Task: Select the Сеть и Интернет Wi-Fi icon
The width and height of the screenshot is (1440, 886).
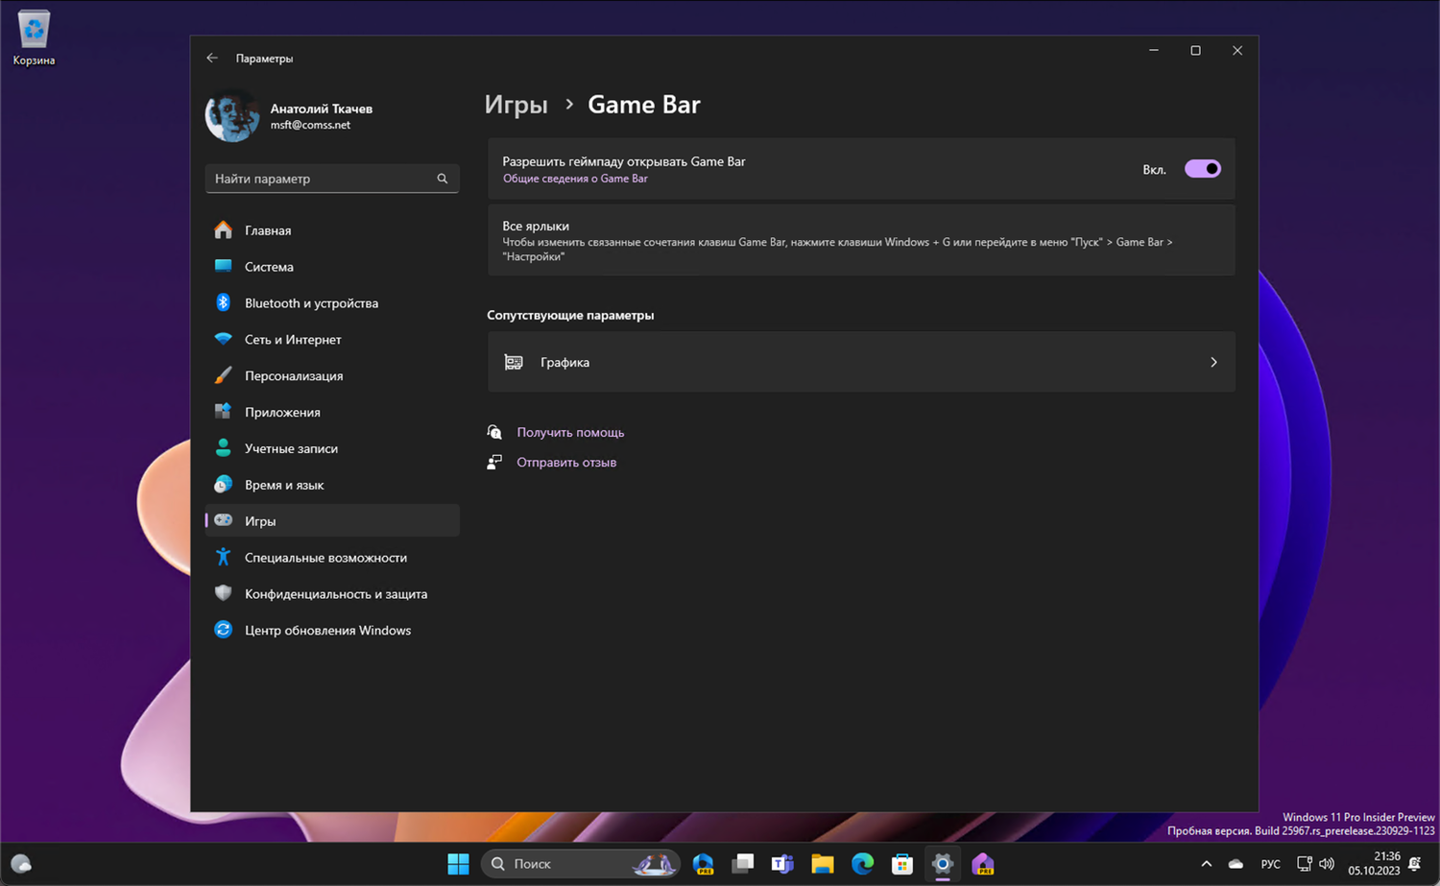Action: tap(224, 339)
